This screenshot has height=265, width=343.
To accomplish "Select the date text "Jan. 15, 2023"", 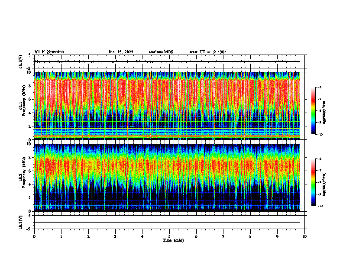I will 121,52.
